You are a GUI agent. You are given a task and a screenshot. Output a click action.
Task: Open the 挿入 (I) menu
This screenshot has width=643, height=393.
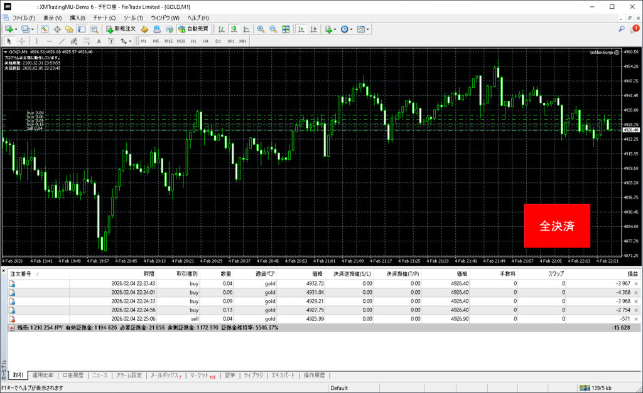pyautogui.click(x=77, y=18)
